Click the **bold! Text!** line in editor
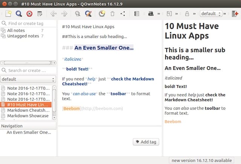Image resolution: width=241 pixels, height=164 pixels. (77, 69)
